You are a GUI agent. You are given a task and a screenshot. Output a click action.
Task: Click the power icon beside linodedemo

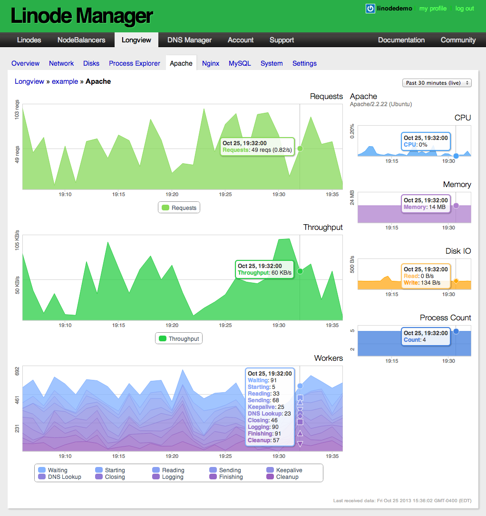(370, 9)
